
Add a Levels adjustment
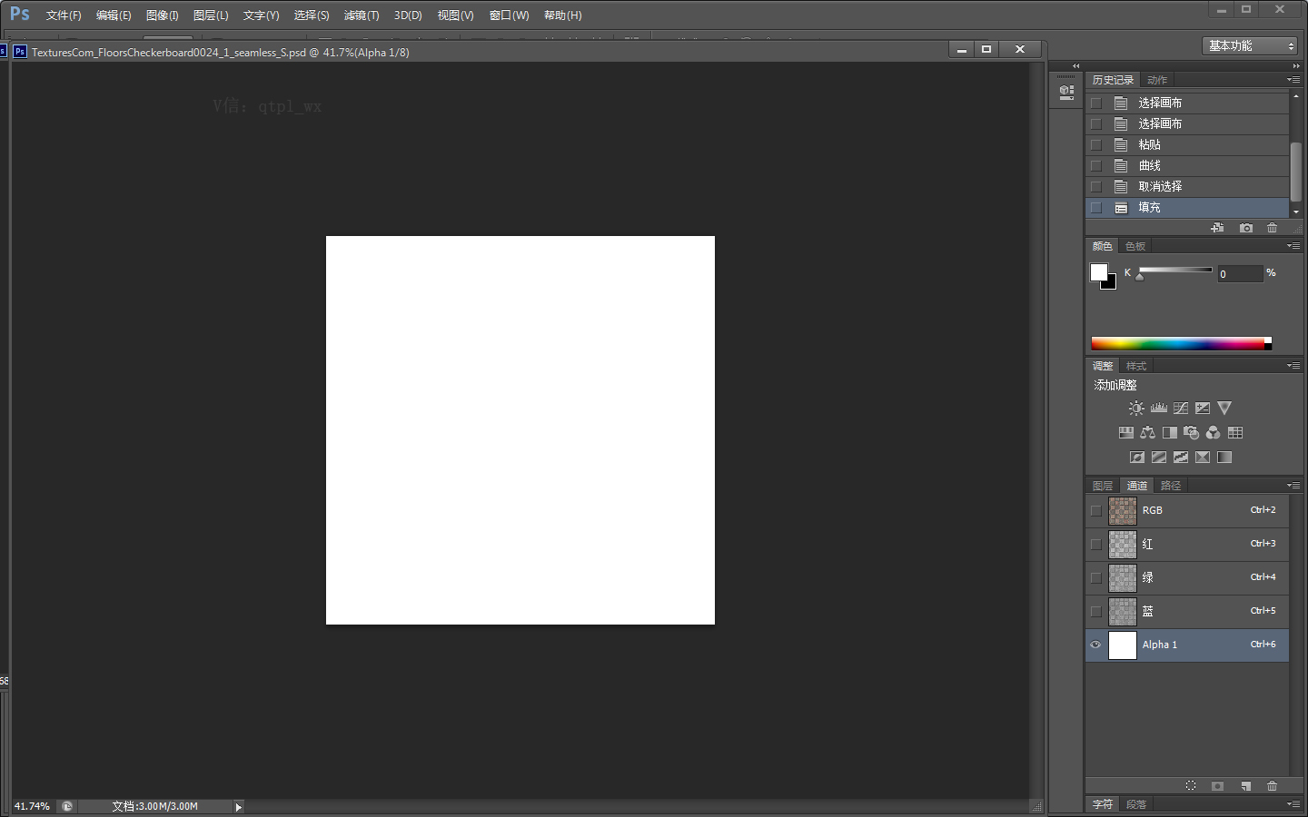[1158, 408]
